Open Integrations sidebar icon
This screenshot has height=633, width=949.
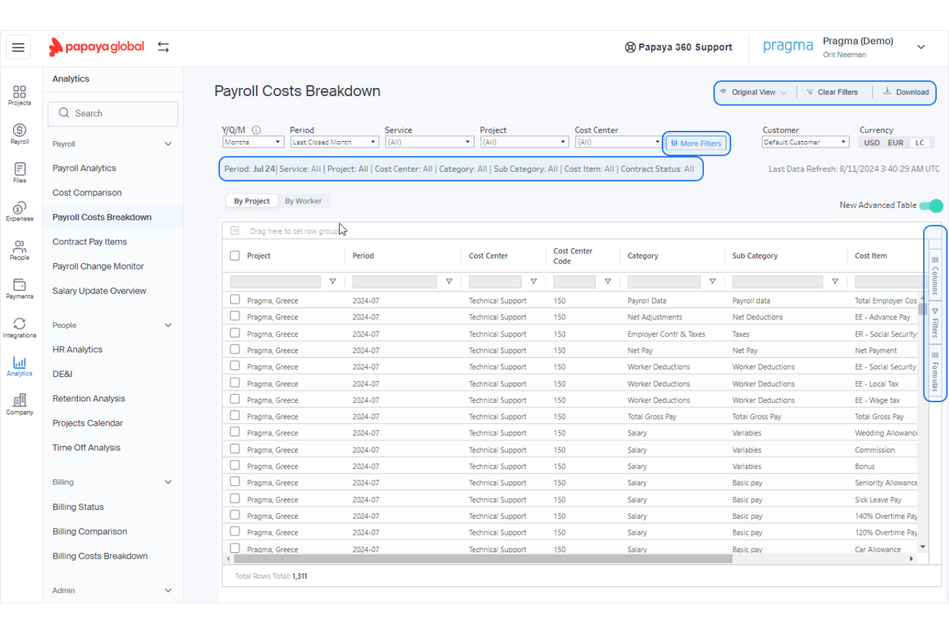[x=20, y=328]
